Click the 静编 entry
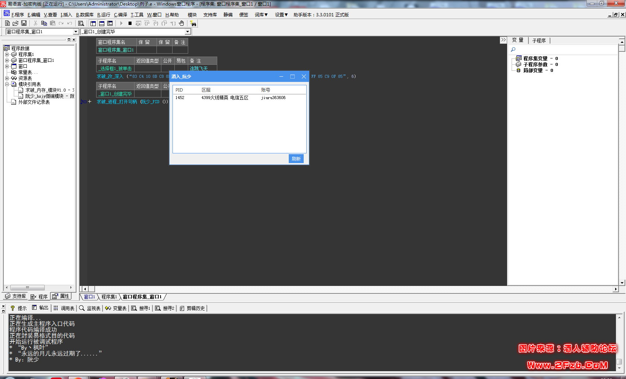The image size is (626, 379). point(228,15)
